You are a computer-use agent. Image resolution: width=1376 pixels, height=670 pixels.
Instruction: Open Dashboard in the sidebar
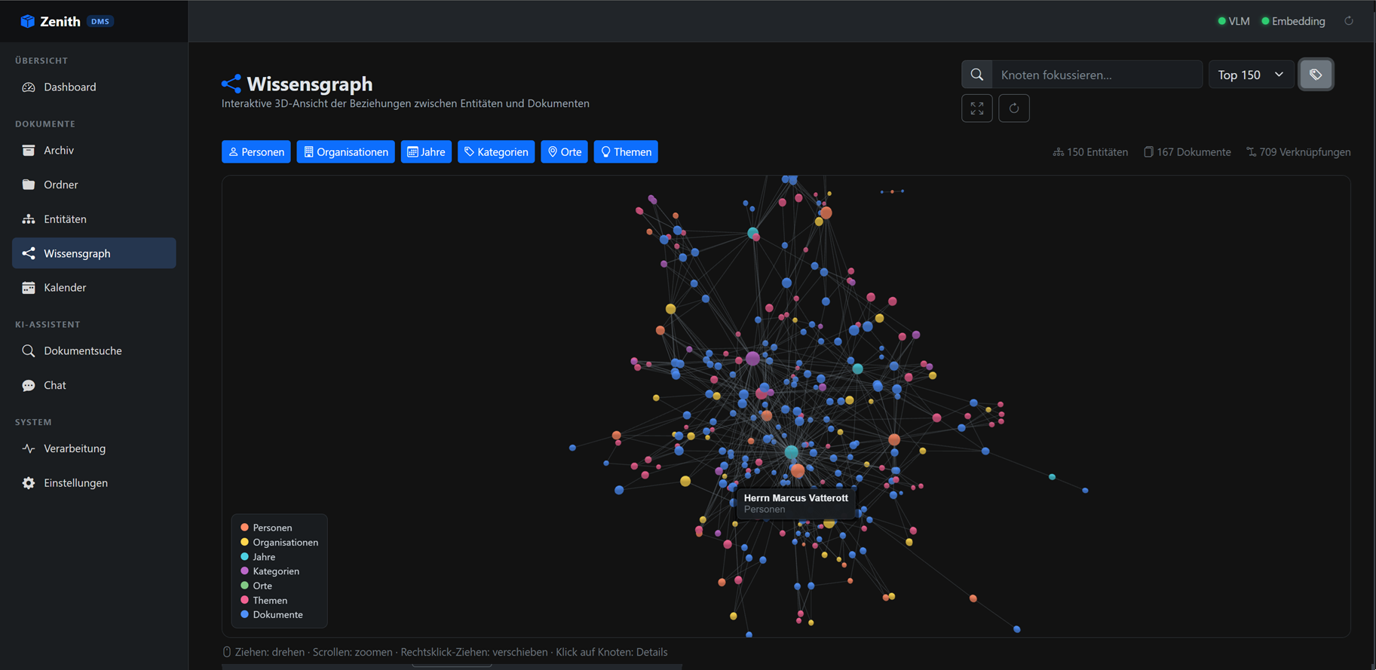pyautogui.click(x=94, y=87)
